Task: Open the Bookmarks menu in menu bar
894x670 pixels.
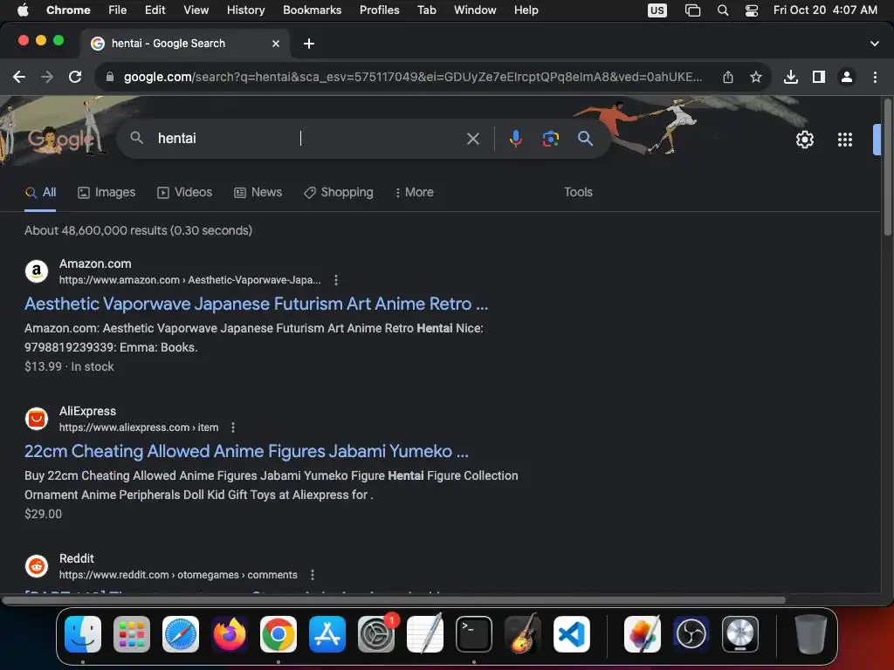Action: tap(312, 10)
